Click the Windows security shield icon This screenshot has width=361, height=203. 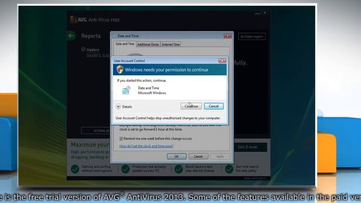(x=120, y=69)
